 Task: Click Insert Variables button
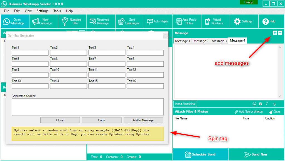pos(185,104)
